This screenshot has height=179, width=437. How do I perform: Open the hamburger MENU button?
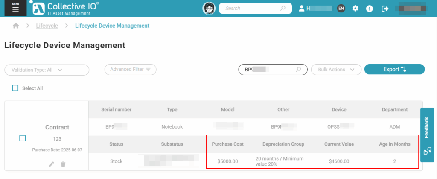[x=15, y=9]
